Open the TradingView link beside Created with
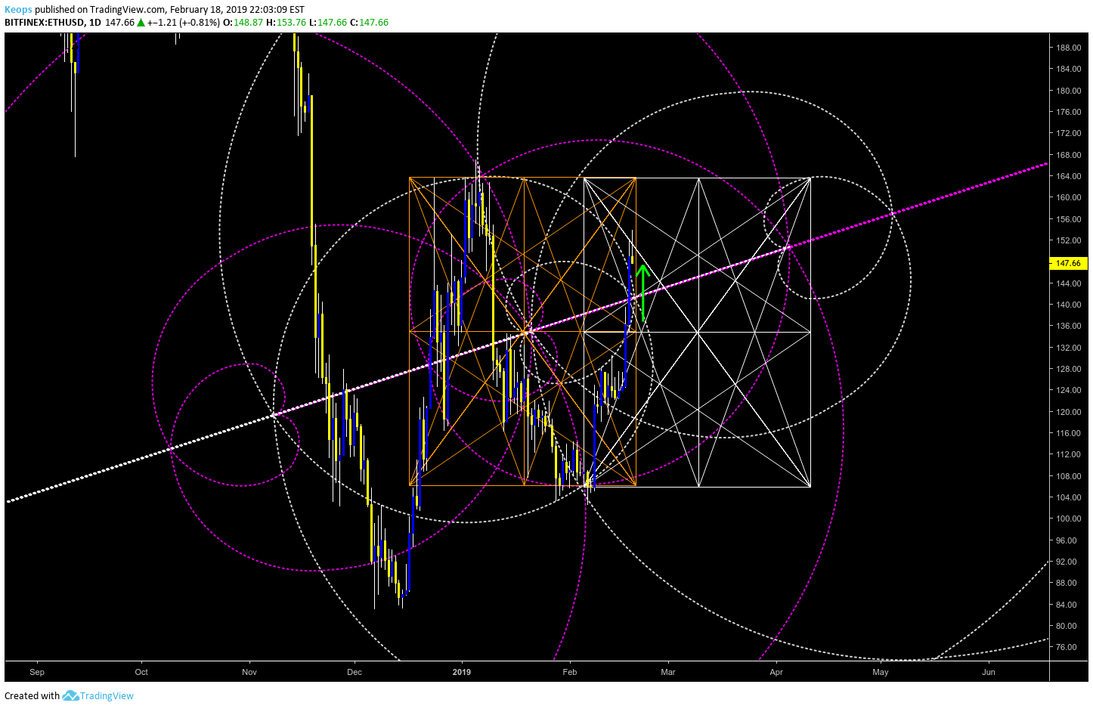Screen dimensions: 1093x709 tap(107, 696)
